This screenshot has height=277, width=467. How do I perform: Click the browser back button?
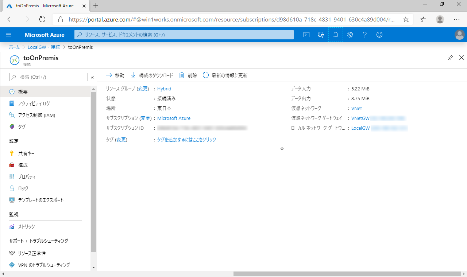[x=10, y=19]
